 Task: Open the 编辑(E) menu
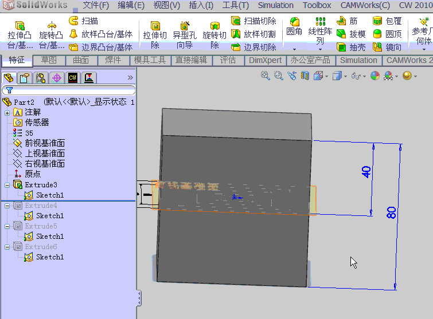click(x=131, y=5)
